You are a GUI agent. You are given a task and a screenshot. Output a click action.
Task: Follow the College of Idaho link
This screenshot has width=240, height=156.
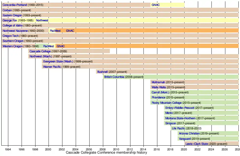tap(13, 26)
